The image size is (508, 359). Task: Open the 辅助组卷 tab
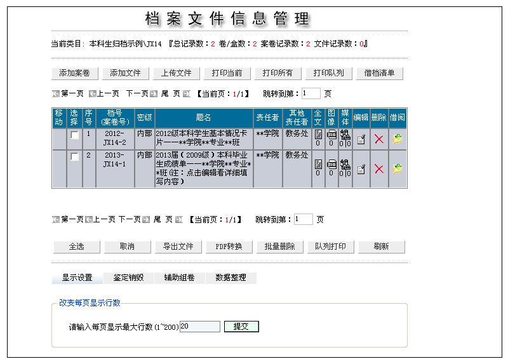[x=179, y=278]
